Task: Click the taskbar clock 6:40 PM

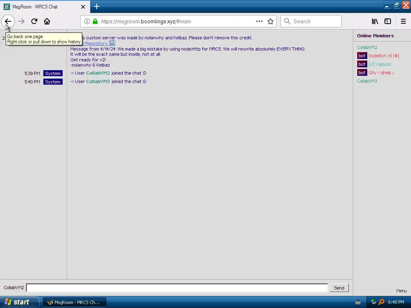Action: [396, 302]
